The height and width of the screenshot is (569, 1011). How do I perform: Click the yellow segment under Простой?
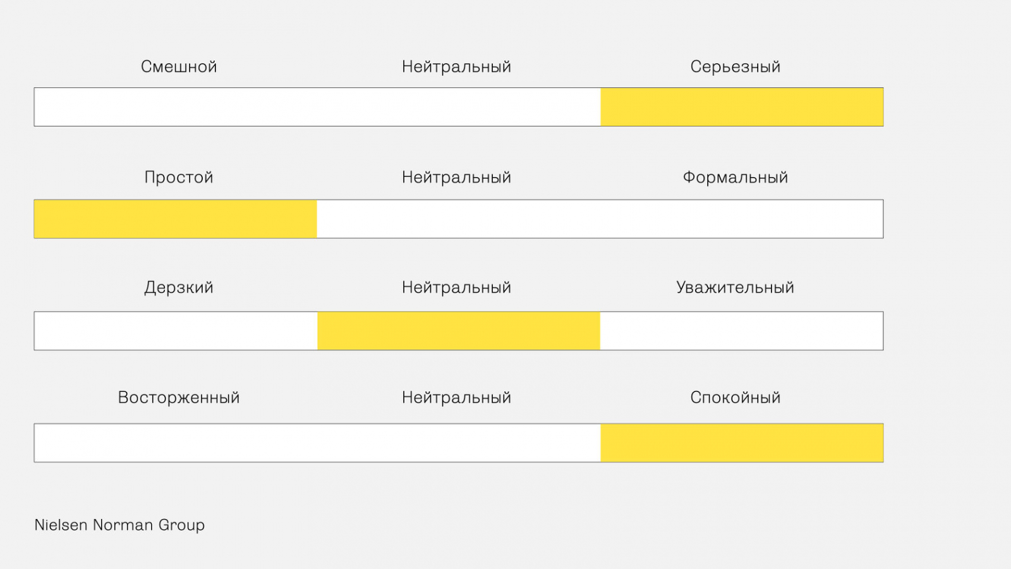(x=176, y=219)
